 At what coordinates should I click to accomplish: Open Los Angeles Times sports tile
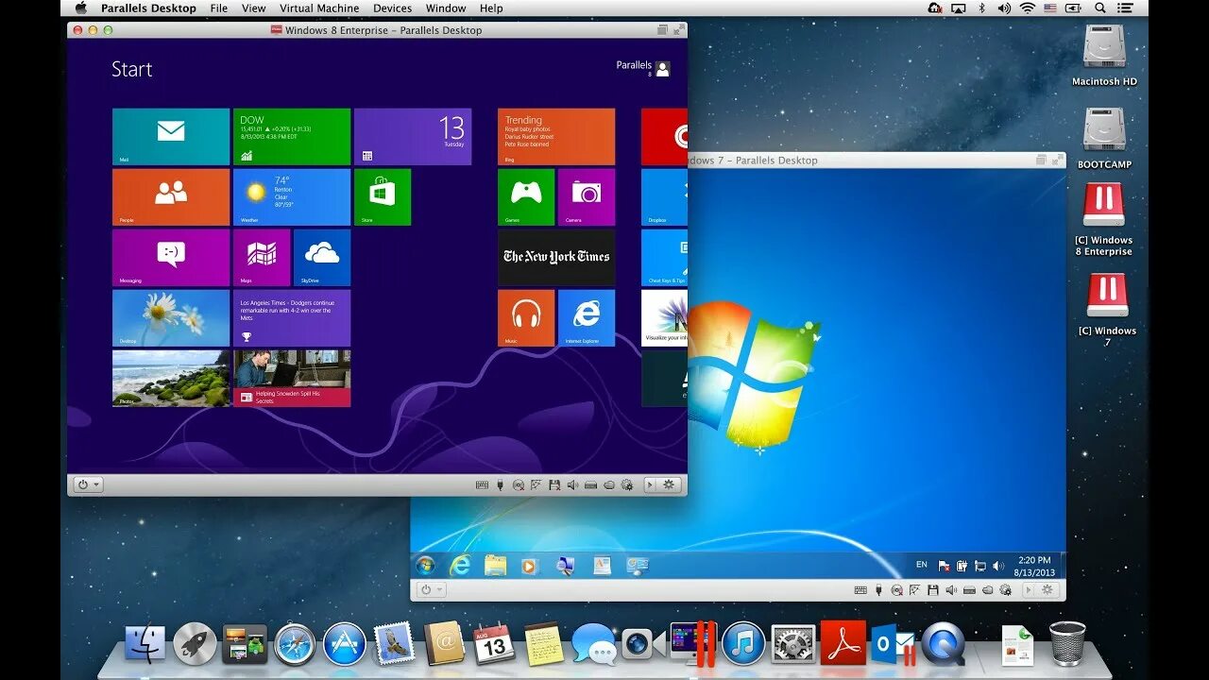292,318
